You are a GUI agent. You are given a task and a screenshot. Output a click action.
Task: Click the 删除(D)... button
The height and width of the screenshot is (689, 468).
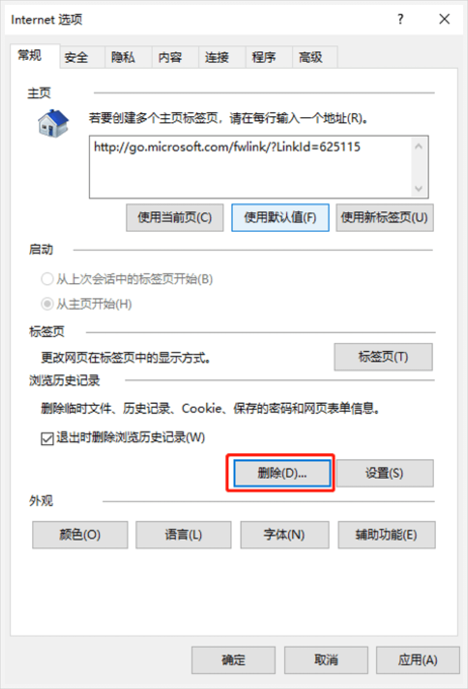(282, 473)
